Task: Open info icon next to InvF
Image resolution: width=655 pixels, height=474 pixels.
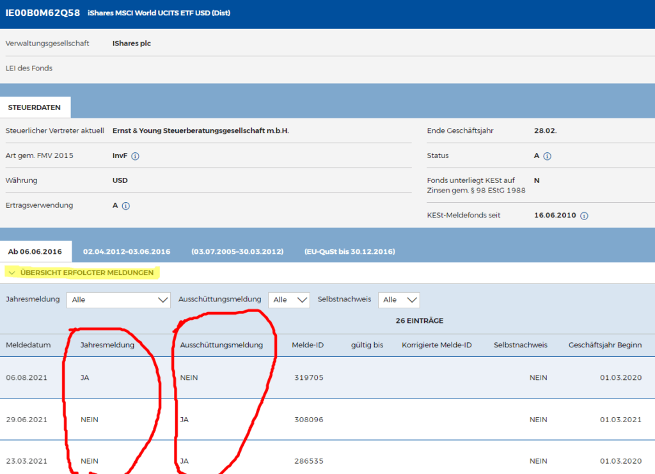Action: tap(136, 156)
